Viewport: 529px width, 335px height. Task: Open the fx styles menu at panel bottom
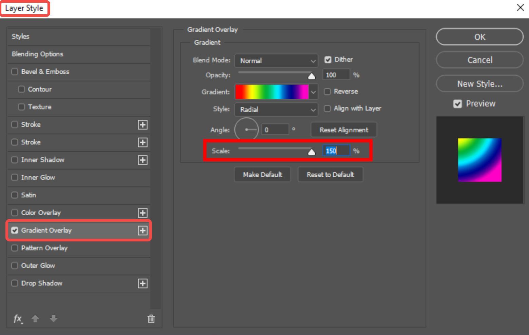18,319
